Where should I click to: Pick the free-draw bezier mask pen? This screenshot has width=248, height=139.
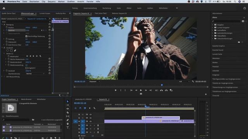coord(15,51)
